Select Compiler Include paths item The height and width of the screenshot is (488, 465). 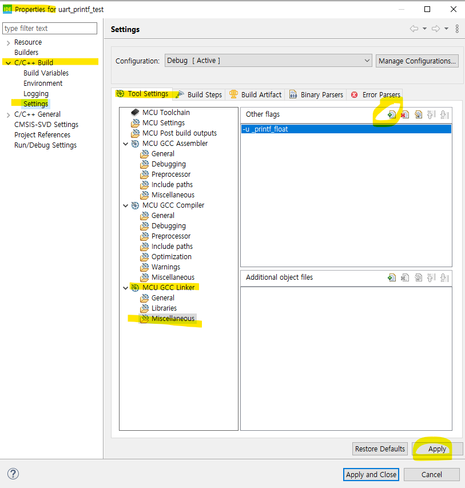click(x=166, y=247)
